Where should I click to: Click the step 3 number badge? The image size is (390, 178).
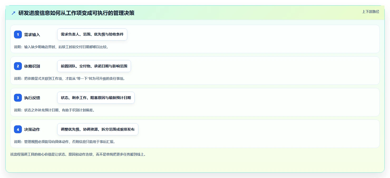click(18, 98)
